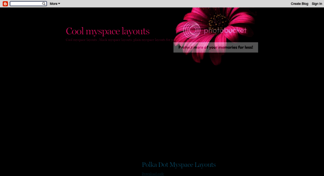Click the Download code link
The image size is (324, 176).
pyautogui.click(x=153, y=174)
